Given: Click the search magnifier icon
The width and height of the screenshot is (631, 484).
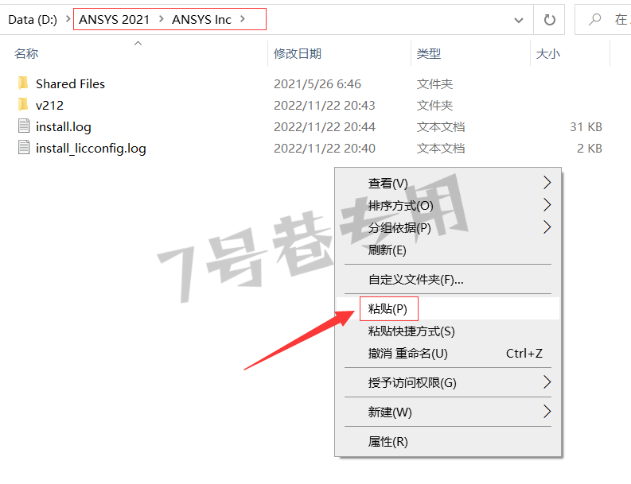Looking at the screenshot, I should [x=594, y=19].
